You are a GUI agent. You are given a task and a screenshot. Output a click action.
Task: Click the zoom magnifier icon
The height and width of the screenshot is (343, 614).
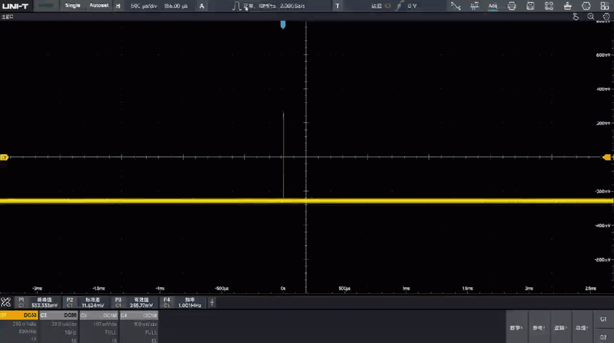point(591,17)
